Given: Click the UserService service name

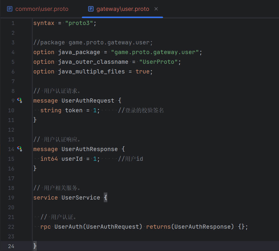Looking at the screenshot, I should (x=81, y=198).
